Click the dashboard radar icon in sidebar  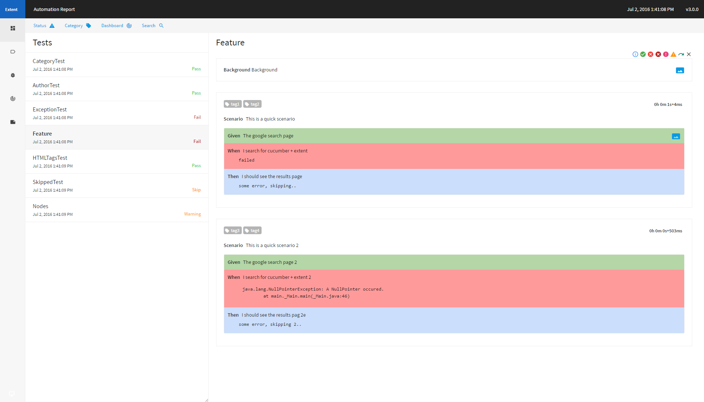tap(13, 99)
